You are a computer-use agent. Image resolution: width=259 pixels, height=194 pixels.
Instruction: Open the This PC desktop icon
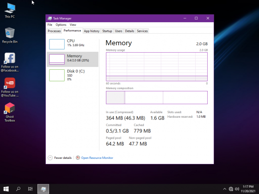10,10
